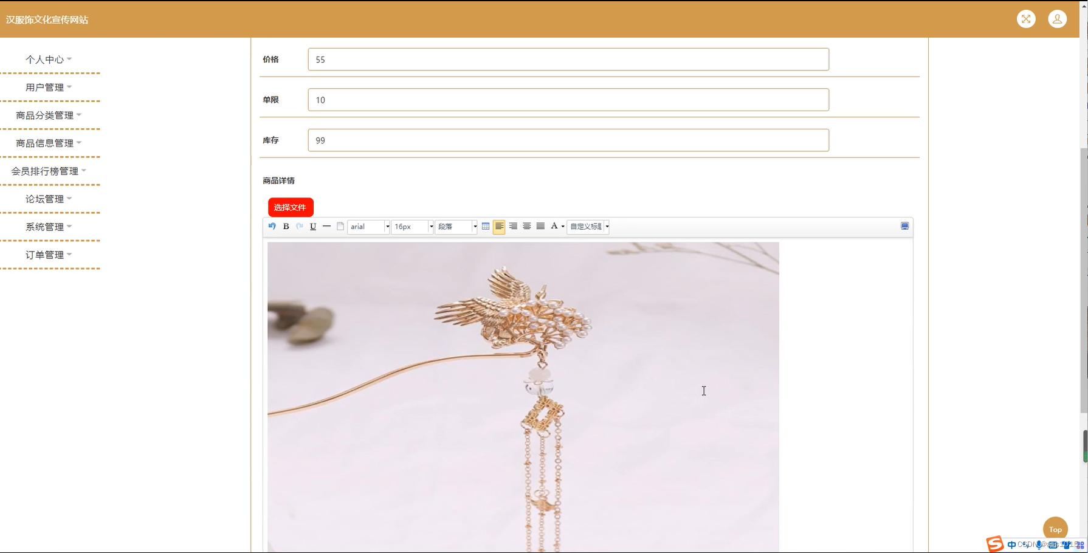The height and width of the screenshot is (553, 1088).
Task: Toggle fullscreen mode of the editor
Action: [904, 225]
